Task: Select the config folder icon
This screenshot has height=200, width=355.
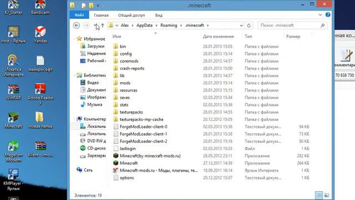Action: tap(116, 53)
